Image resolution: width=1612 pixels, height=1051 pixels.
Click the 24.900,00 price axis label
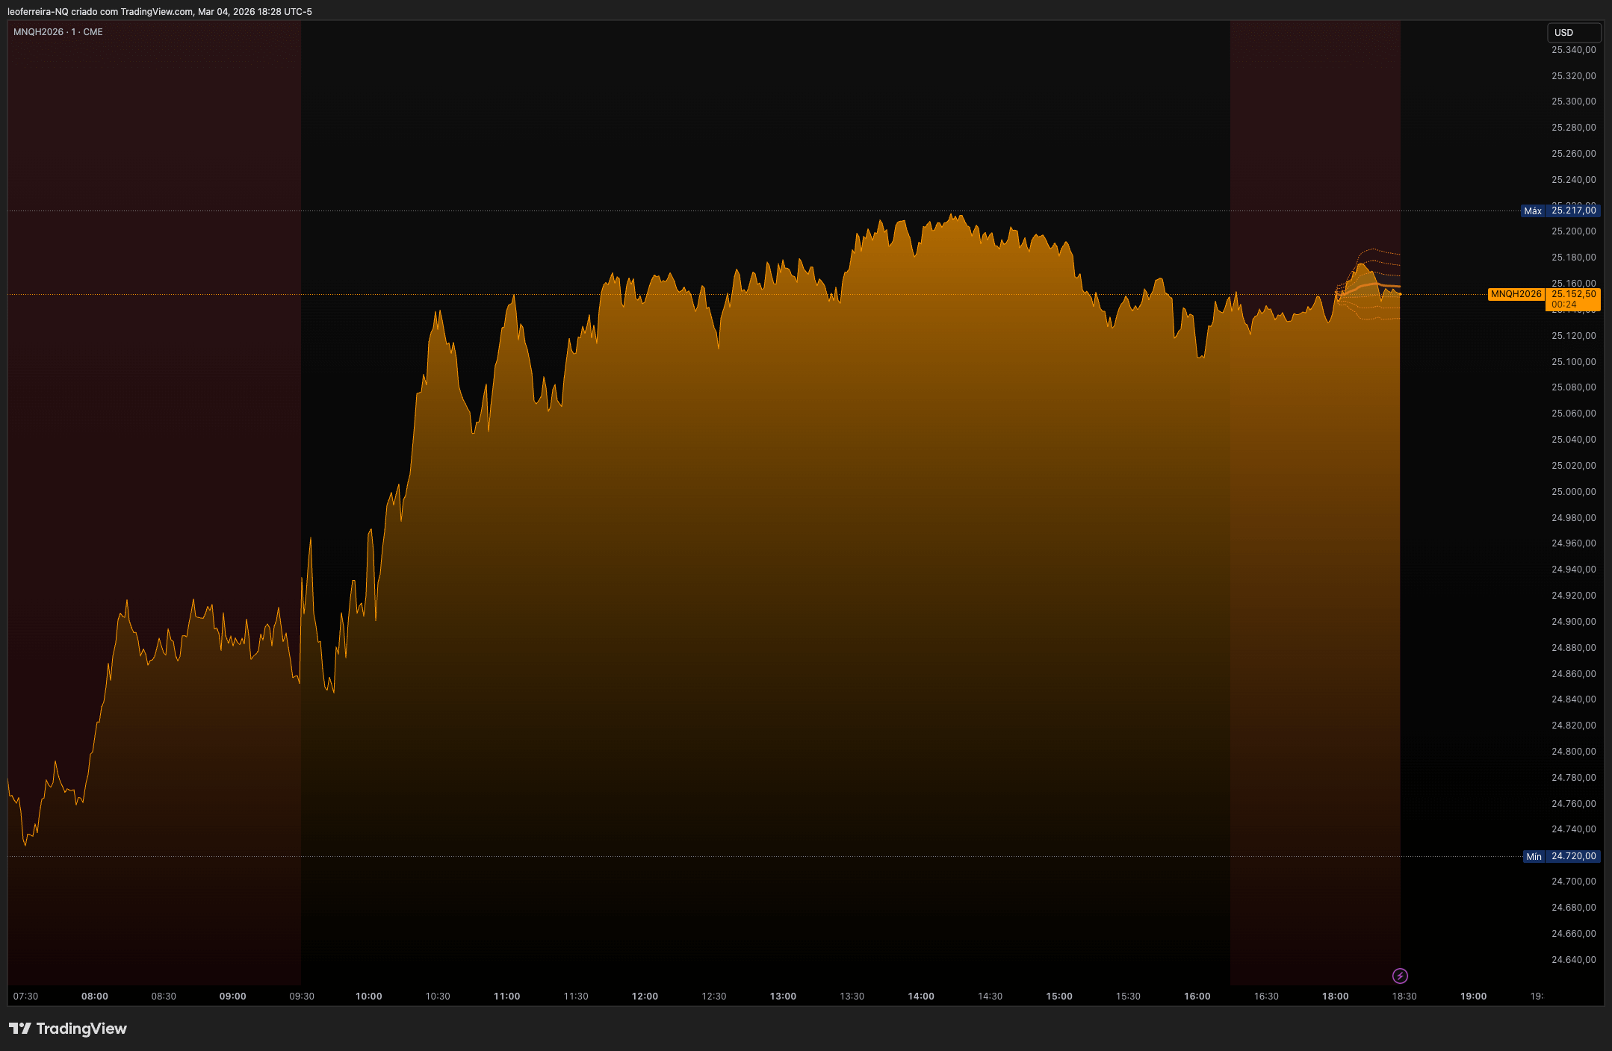click(x=1574, y=622)
